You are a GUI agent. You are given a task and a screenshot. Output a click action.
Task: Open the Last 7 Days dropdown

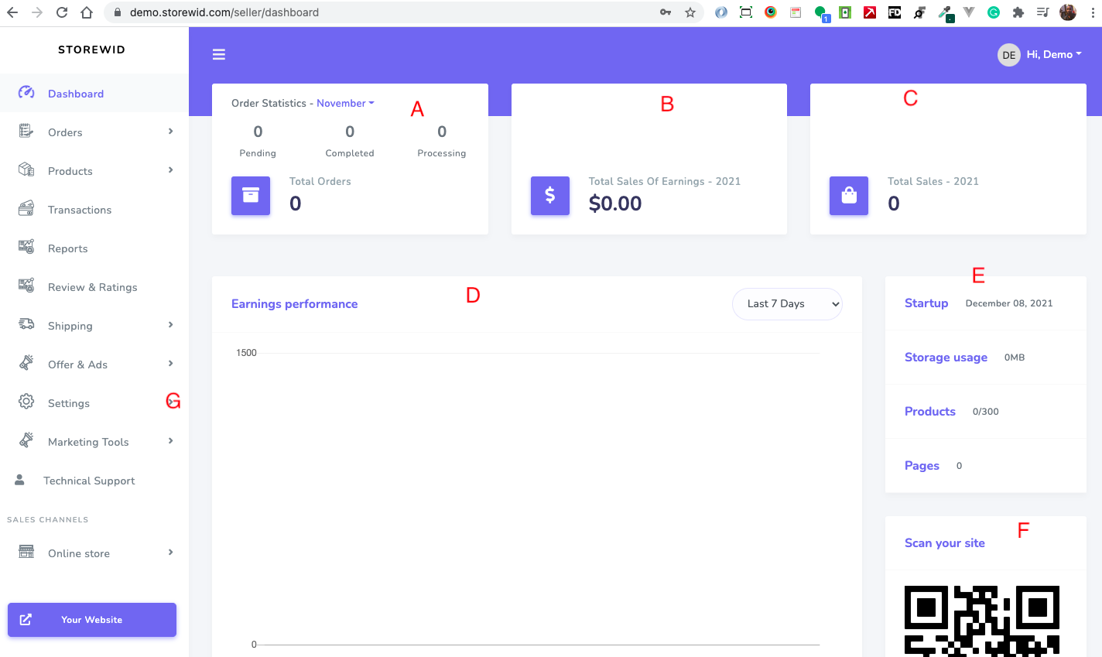click(x=787, y=304)
